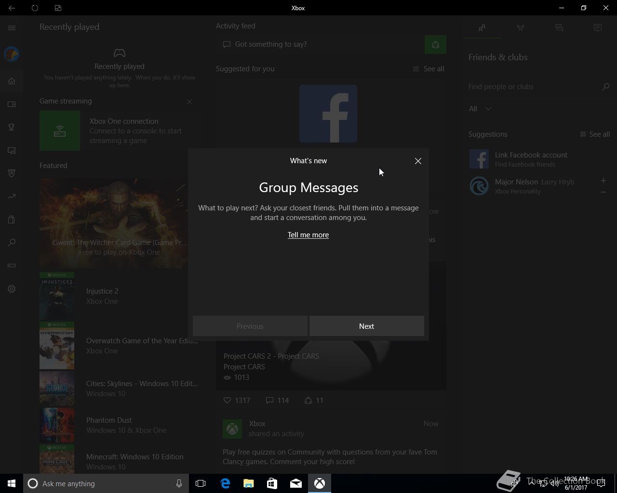Open File Explorer from taskbar

pos(249,483)
